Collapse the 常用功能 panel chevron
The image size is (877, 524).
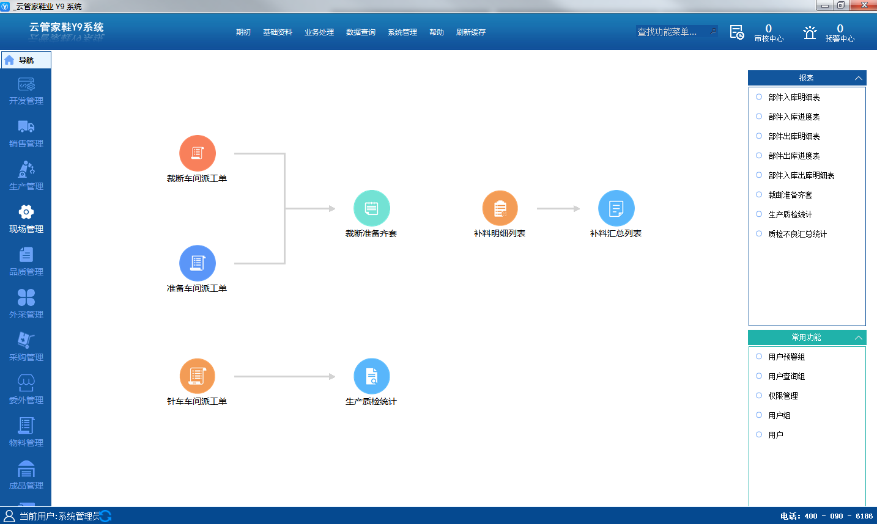[x=858, y=338]
